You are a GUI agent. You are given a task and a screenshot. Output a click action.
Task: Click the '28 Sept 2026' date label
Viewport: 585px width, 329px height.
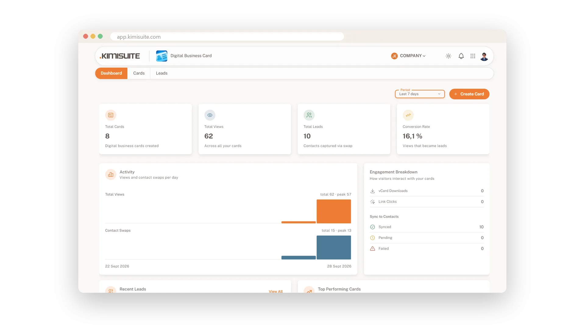coord(339,266)
